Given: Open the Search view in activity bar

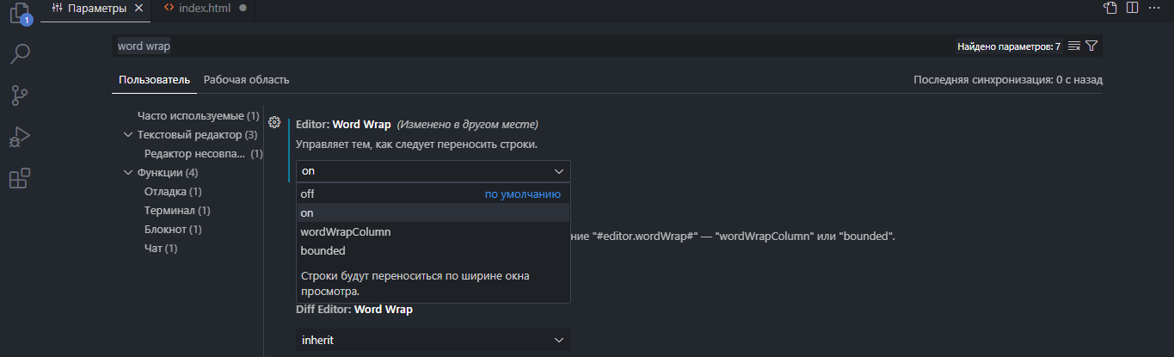Looking at the screenshot, I should tap(19, 53).
